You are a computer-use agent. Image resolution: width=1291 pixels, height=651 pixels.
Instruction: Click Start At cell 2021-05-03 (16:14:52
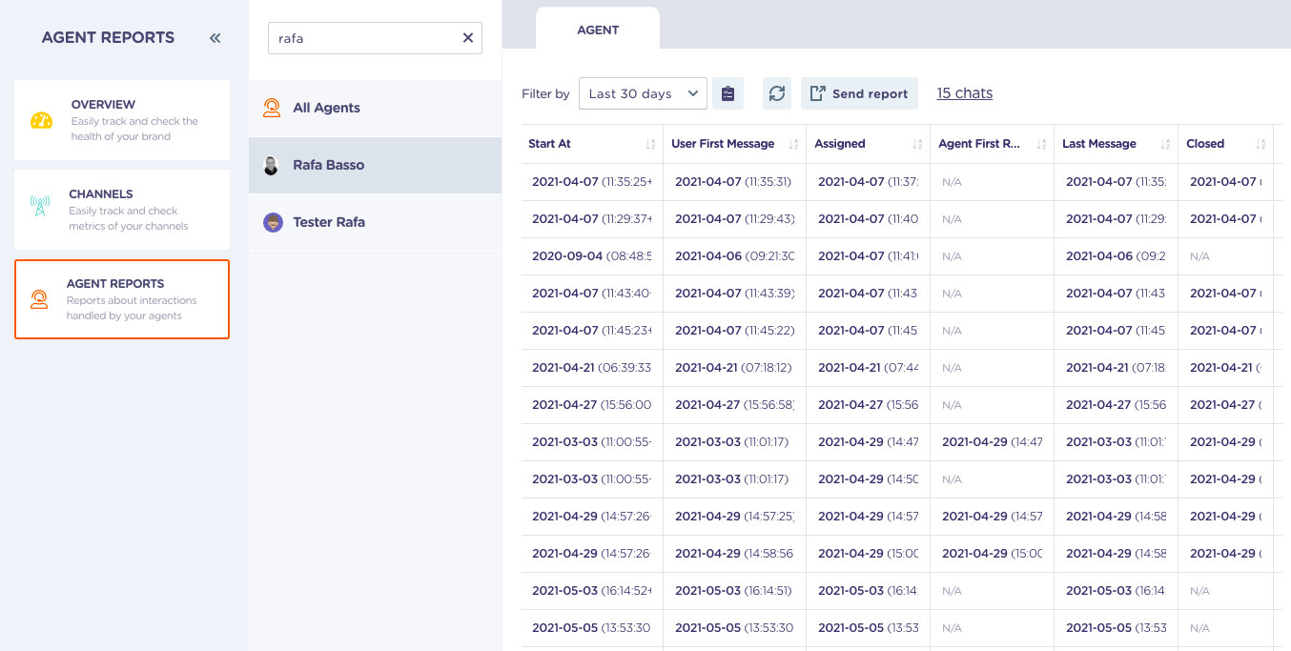592,591
